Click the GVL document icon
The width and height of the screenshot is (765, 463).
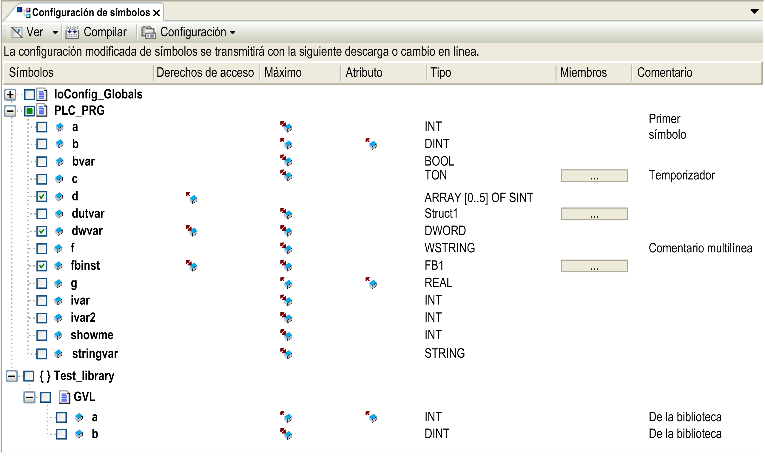point(64,397)
